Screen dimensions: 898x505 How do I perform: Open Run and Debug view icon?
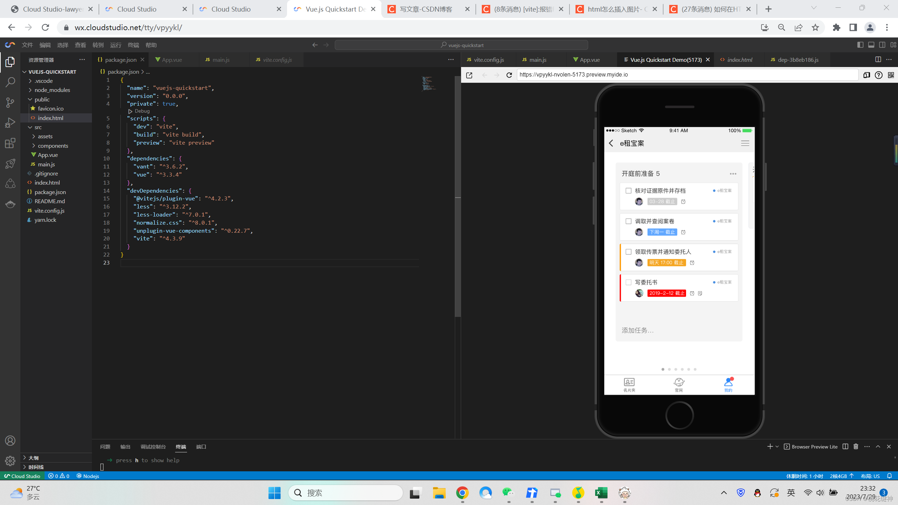pyautogui.click(x=10, y=122)
